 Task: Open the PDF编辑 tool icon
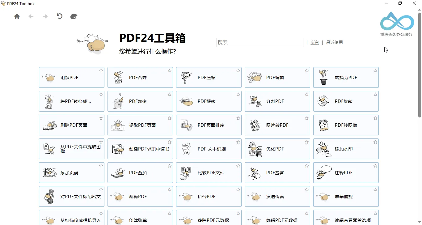tap(255, 78)
